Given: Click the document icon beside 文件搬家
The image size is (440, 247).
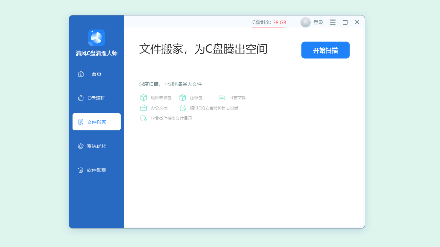Looking at the screenshot, I should (x=80, y=121).
